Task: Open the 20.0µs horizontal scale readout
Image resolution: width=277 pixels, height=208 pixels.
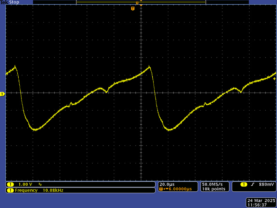Action: pyautogui.click(x=167, y=184)
